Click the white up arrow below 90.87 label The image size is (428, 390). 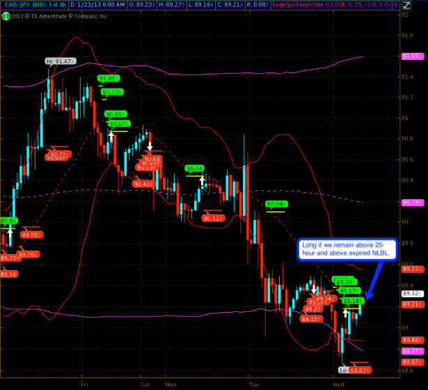111,134
